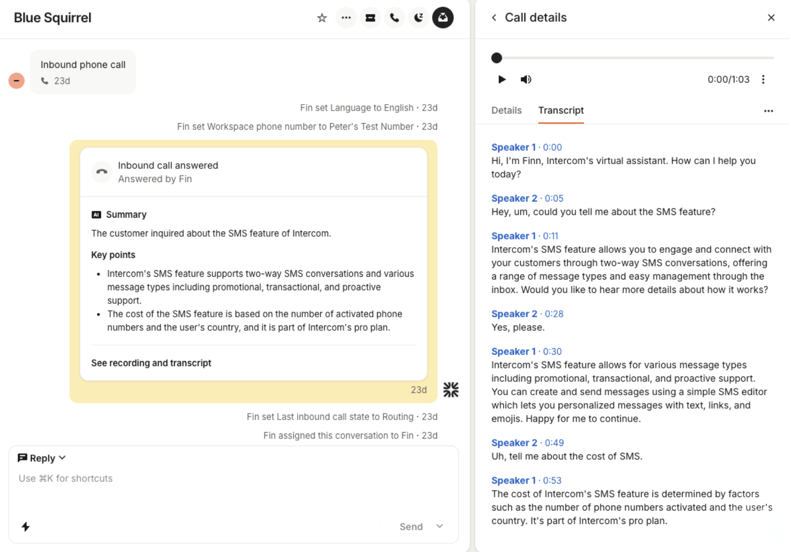Go back using the Call details chevron

point(494,18)
